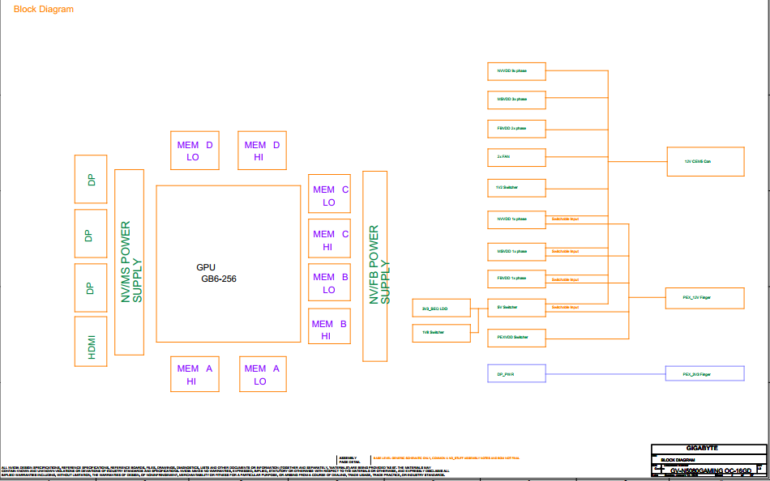Select the HDMI connector block
This screenshot has width=770, height=481.
click(x=91, y=341)
